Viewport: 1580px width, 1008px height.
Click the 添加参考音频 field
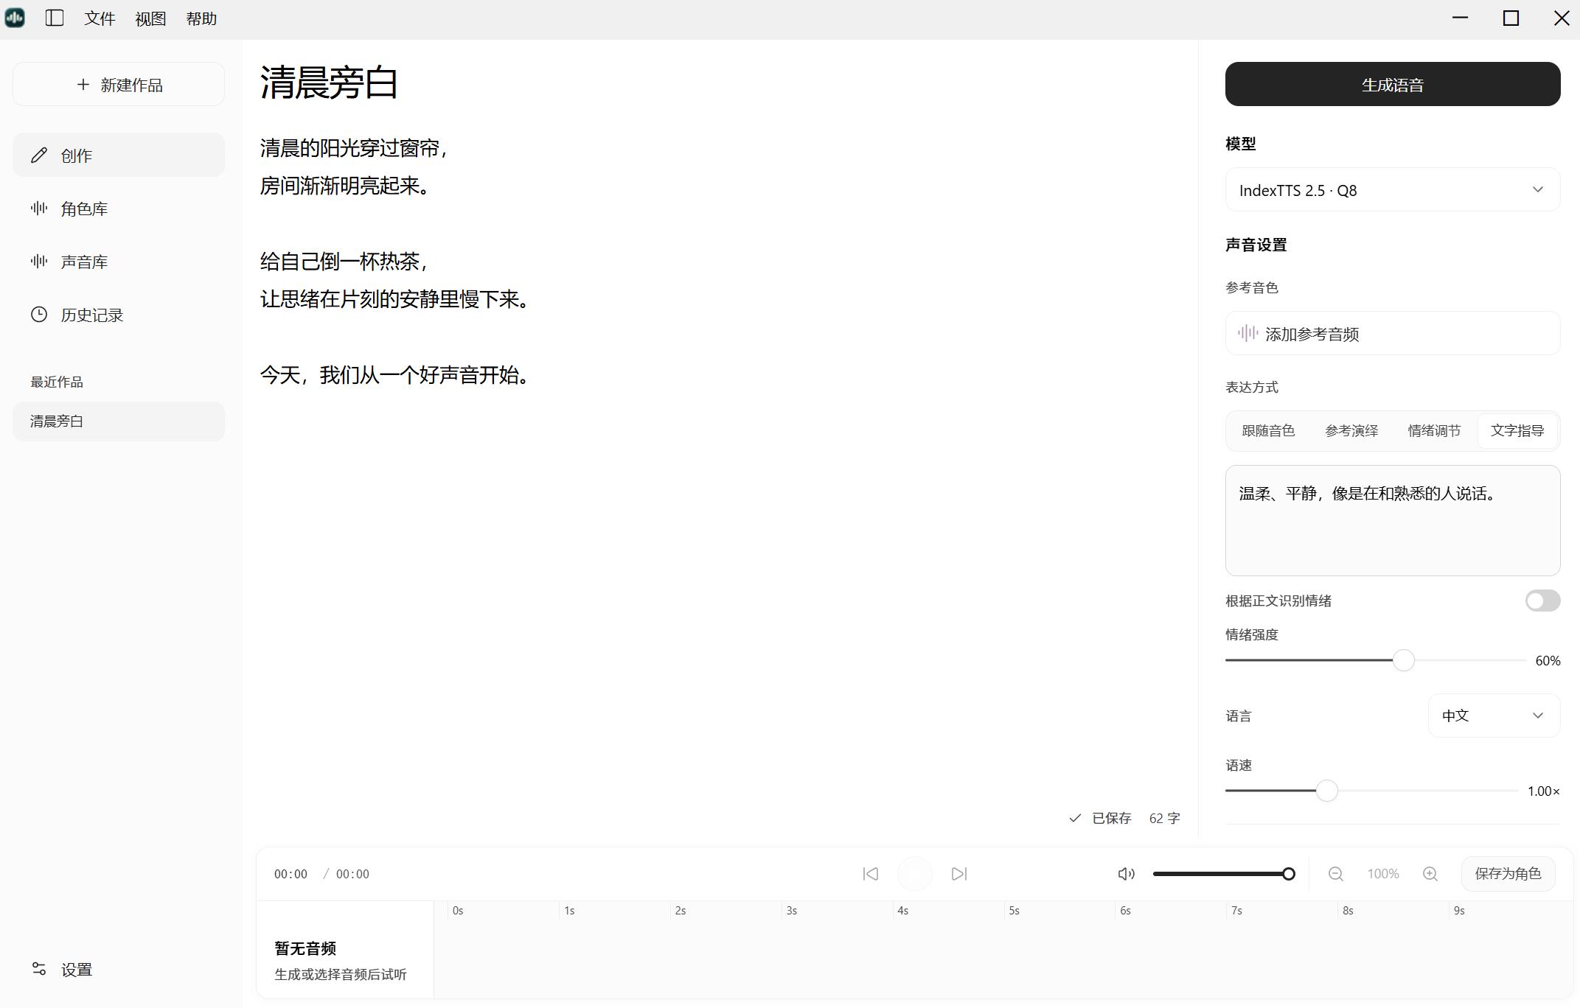[1393, 333]
